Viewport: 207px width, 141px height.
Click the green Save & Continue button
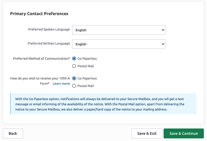click(184, 133)
